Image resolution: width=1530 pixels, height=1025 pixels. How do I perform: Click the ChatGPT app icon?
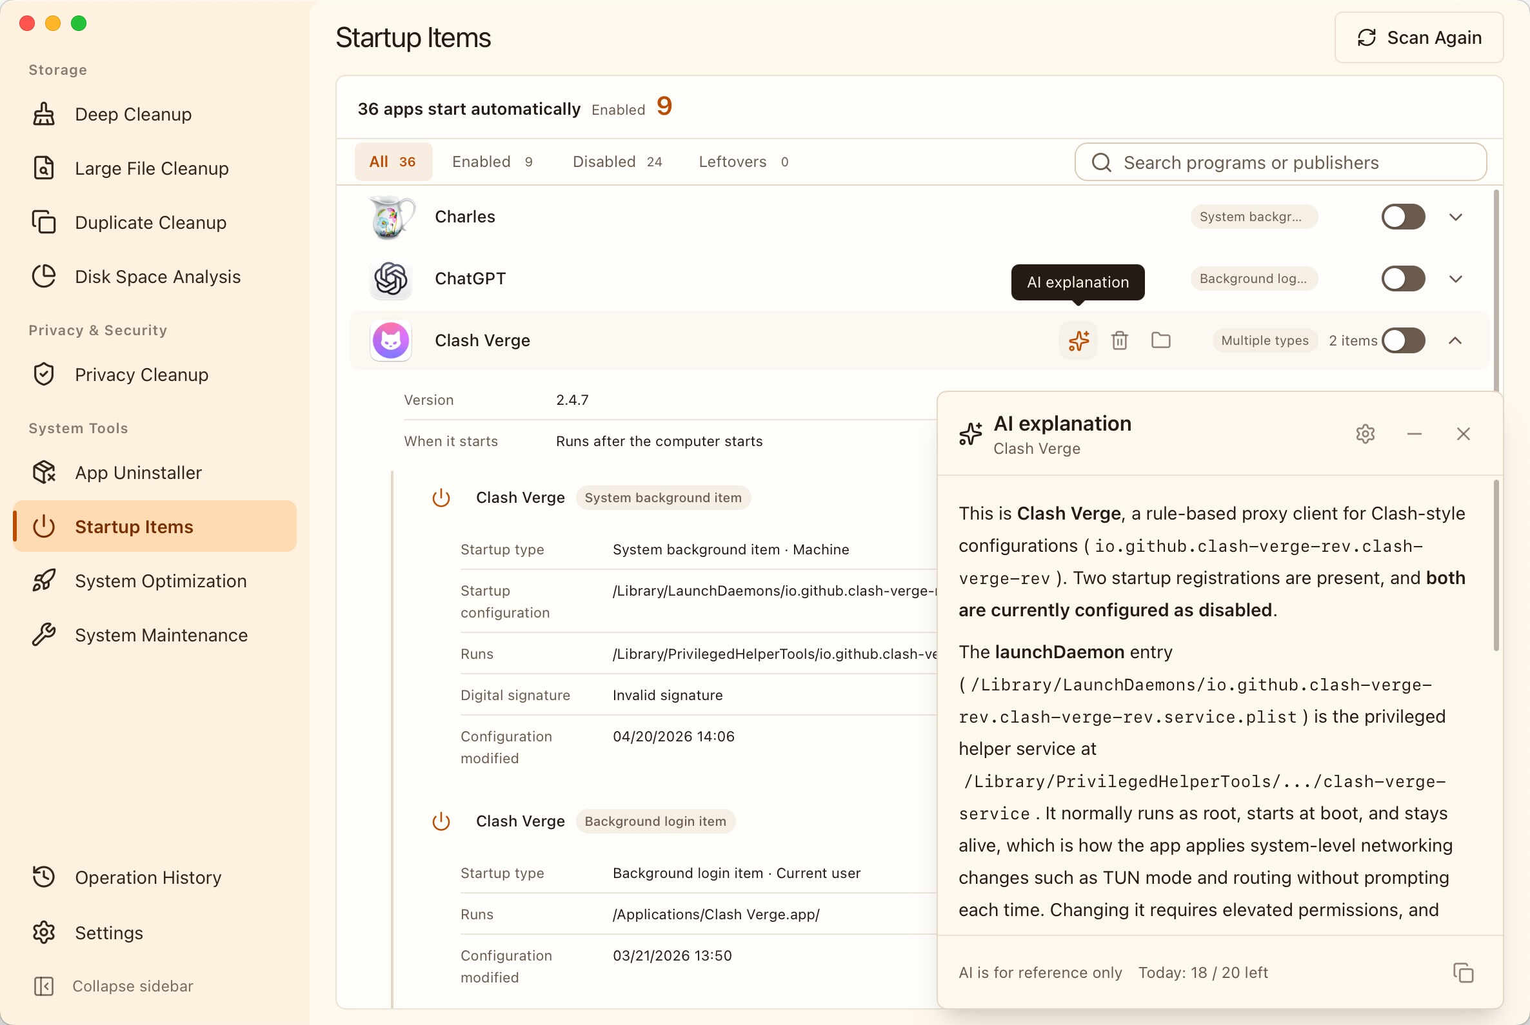[390, 279]
